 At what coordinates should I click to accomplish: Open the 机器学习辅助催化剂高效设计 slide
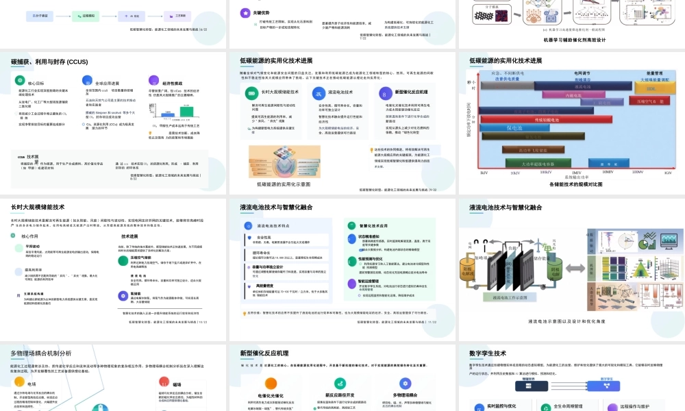pyautogui.click(x=572, y=24)
